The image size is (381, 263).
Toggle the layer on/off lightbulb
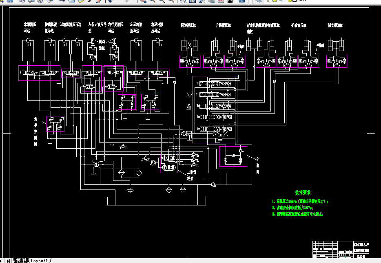(x=268, y=1)
